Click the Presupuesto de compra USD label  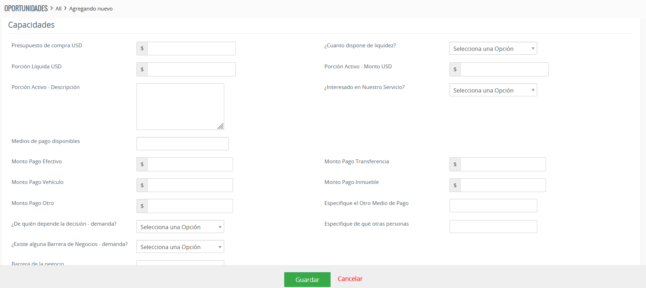click(x=47, y=46)
